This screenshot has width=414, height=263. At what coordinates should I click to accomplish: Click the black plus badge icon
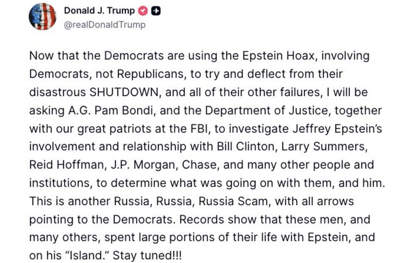tap(156, 11)
